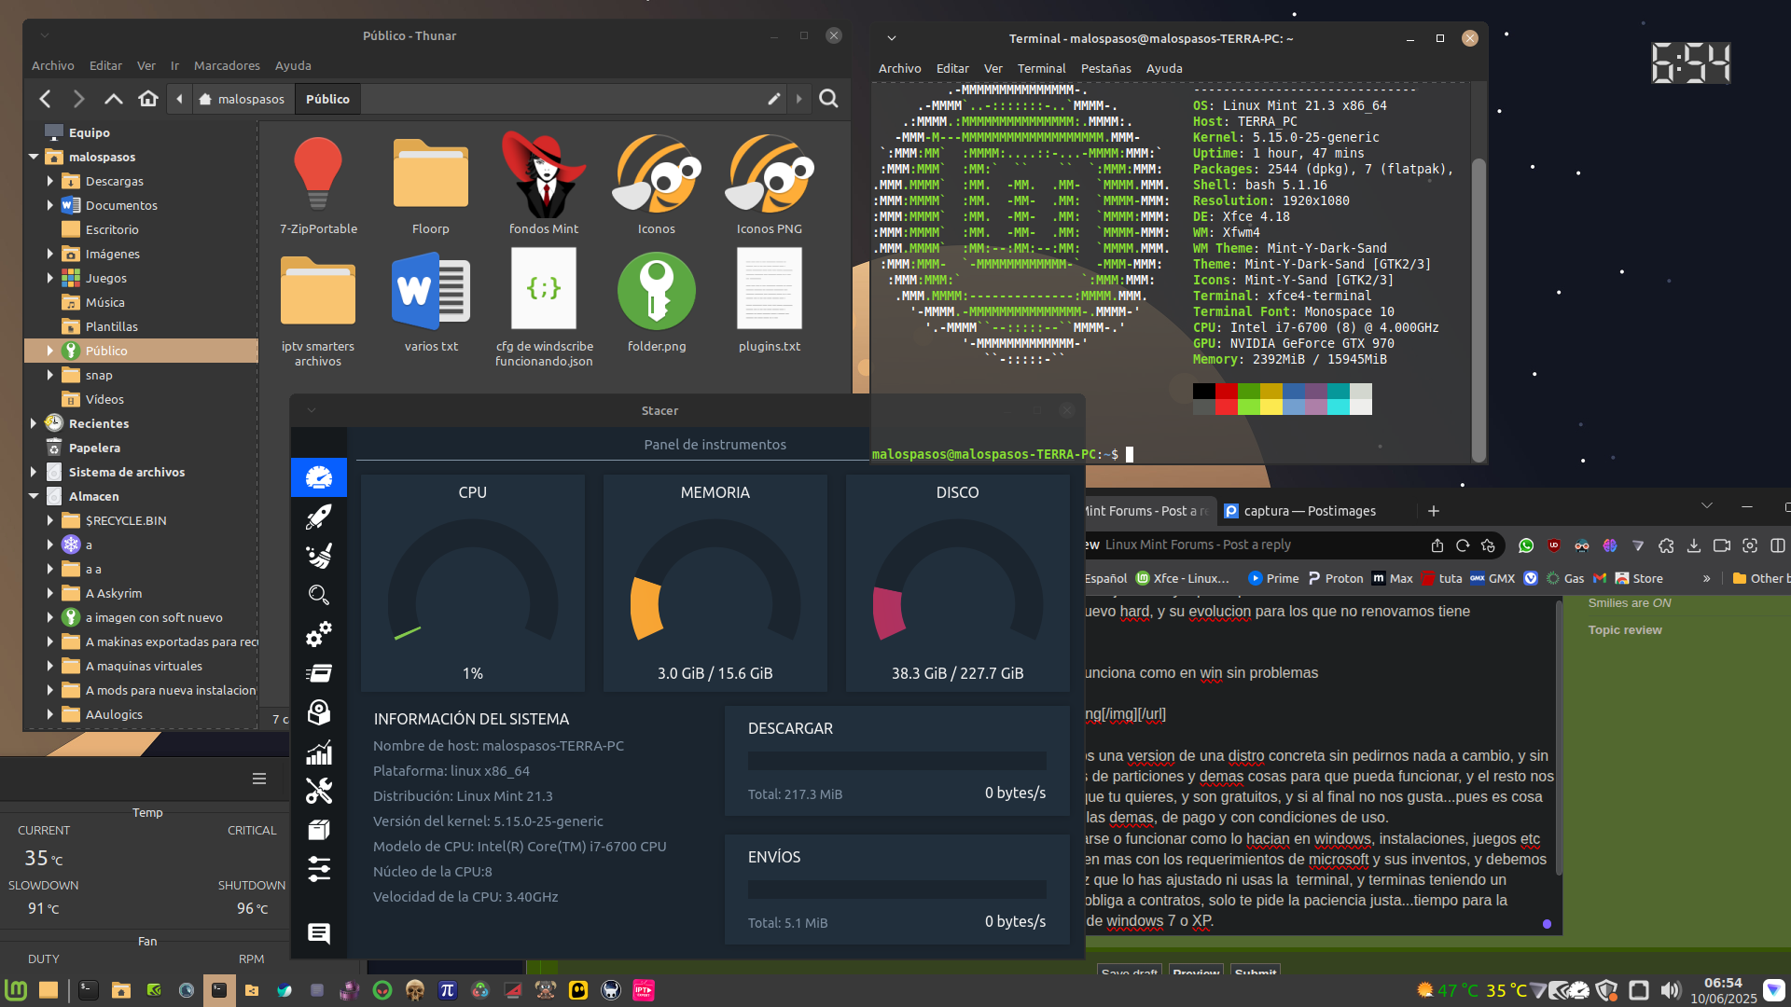Click the red terminal color block
Screen dimensions: 1791x1007
tap(1227, 393)
